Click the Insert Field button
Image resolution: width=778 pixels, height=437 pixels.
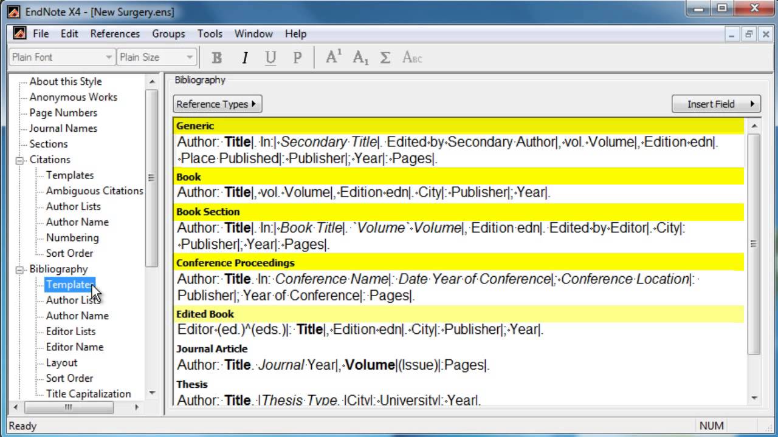coord(717,104)
